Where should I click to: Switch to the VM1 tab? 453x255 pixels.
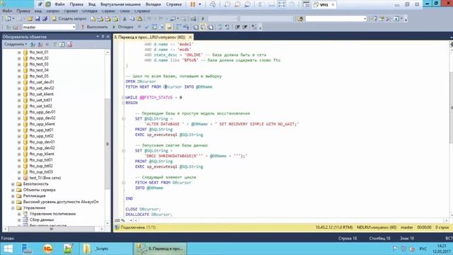[324, 5]
